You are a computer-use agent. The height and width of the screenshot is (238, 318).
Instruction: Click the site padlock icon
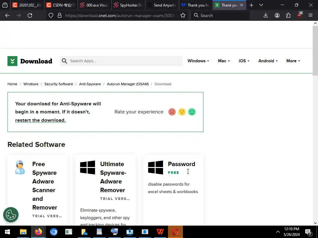tap(60, 15)
